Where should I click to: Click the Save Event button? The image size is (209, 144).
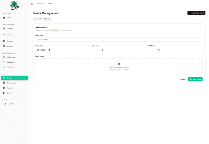coord(195,79)
